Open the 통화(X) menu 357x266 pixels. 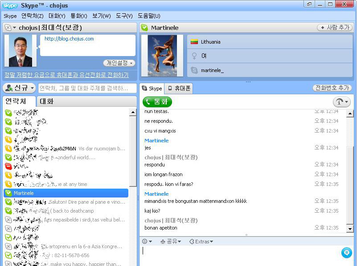point(79,16)
